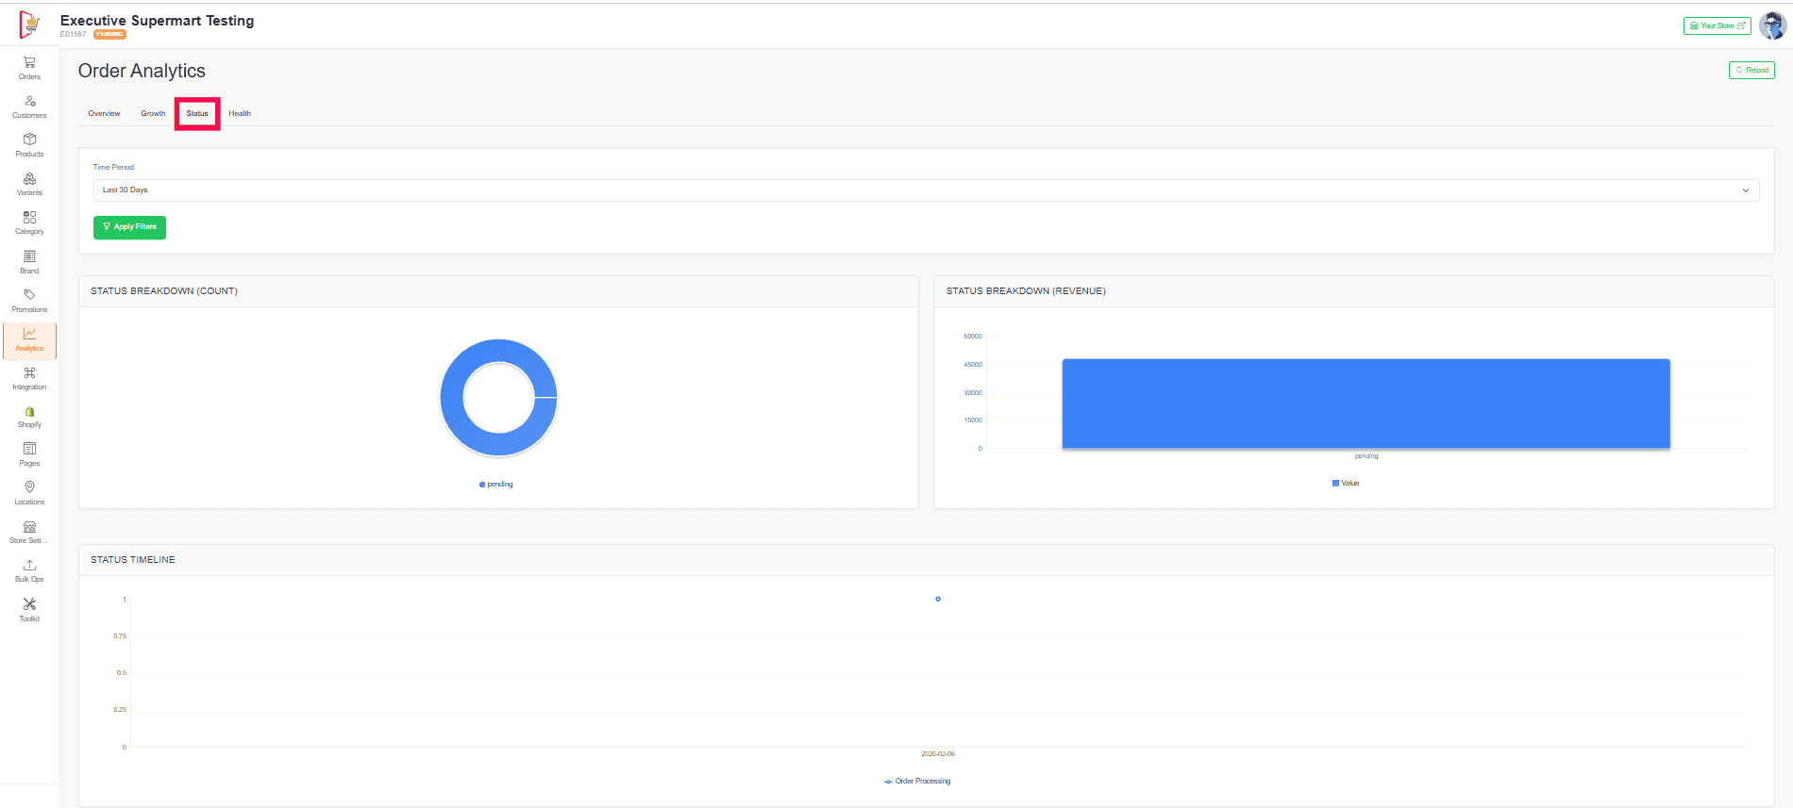Open the user profile avatar menu
The image size is (1793, 808).
(x=1772, y=26)
